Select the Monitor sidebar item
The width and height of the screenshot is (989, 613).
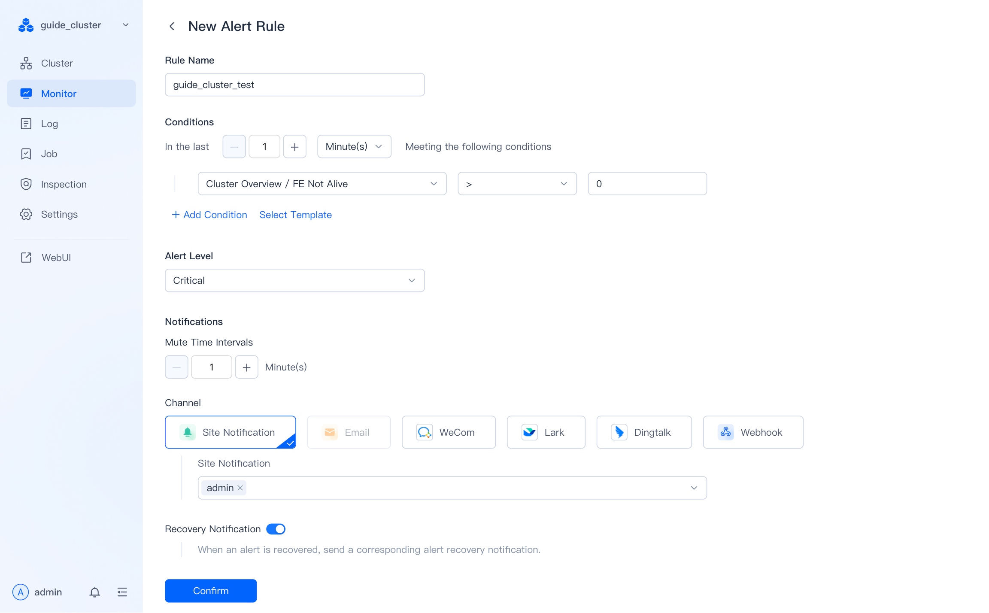(71, 94)
